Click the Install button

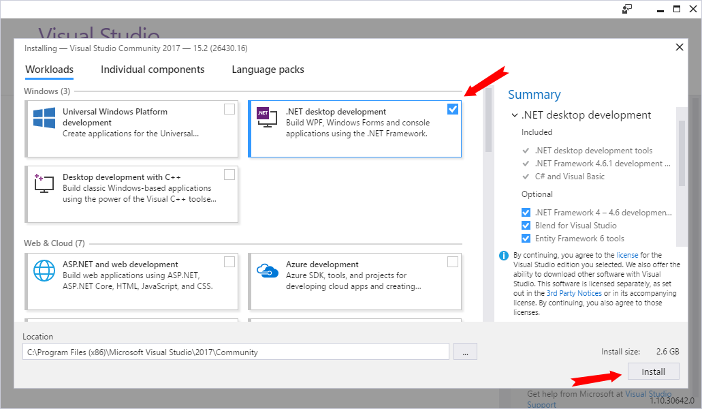(x=653, y=372)
